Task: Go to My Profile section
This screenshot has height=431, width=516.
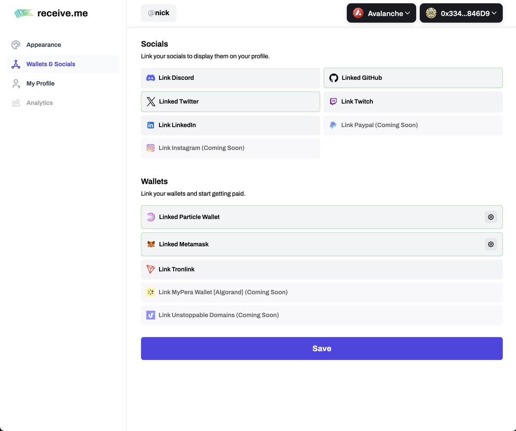Action: (63, 83)
